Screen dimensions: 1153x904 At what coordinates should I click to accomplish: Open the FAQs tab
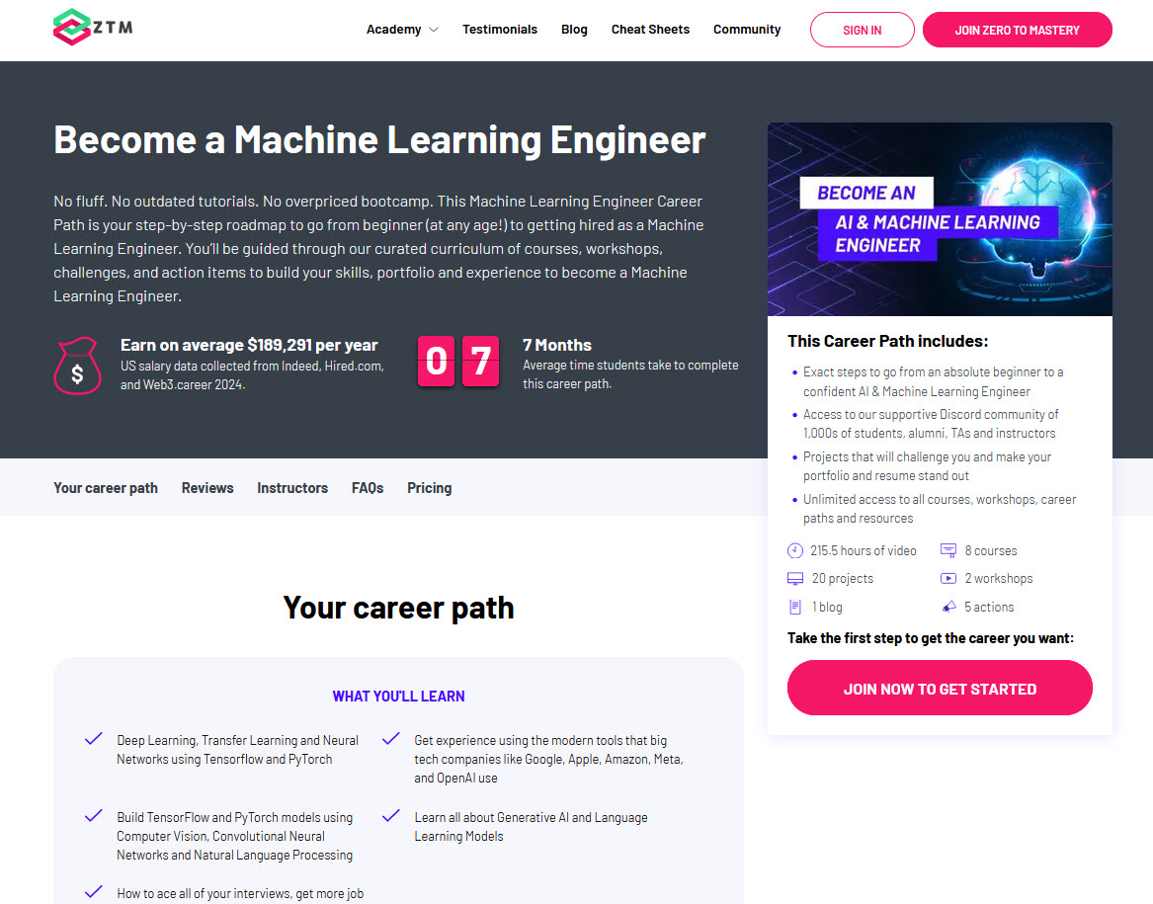pos(368,488)
